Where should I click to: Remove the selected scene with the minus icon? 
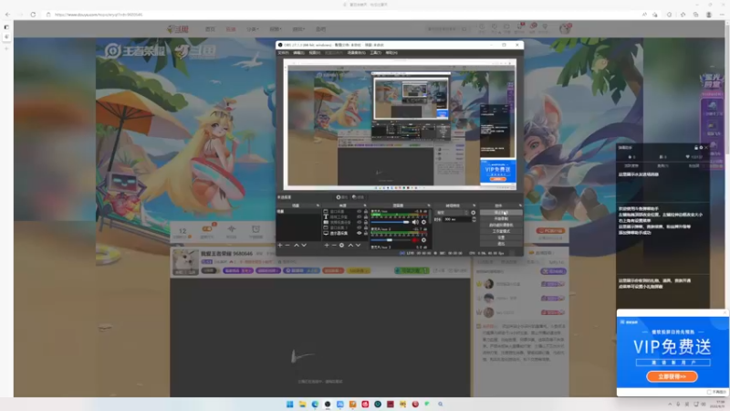(287, 245)
